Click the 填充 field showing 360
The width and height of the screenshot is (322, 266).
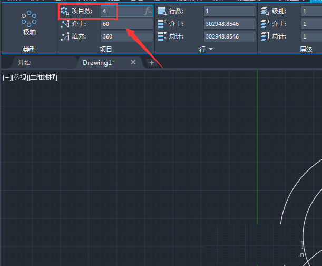click(x=127, y=36)
